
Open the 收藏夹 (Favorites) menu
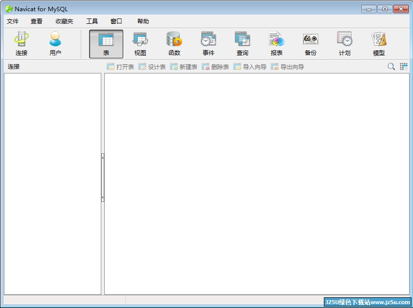click(64, 21)
